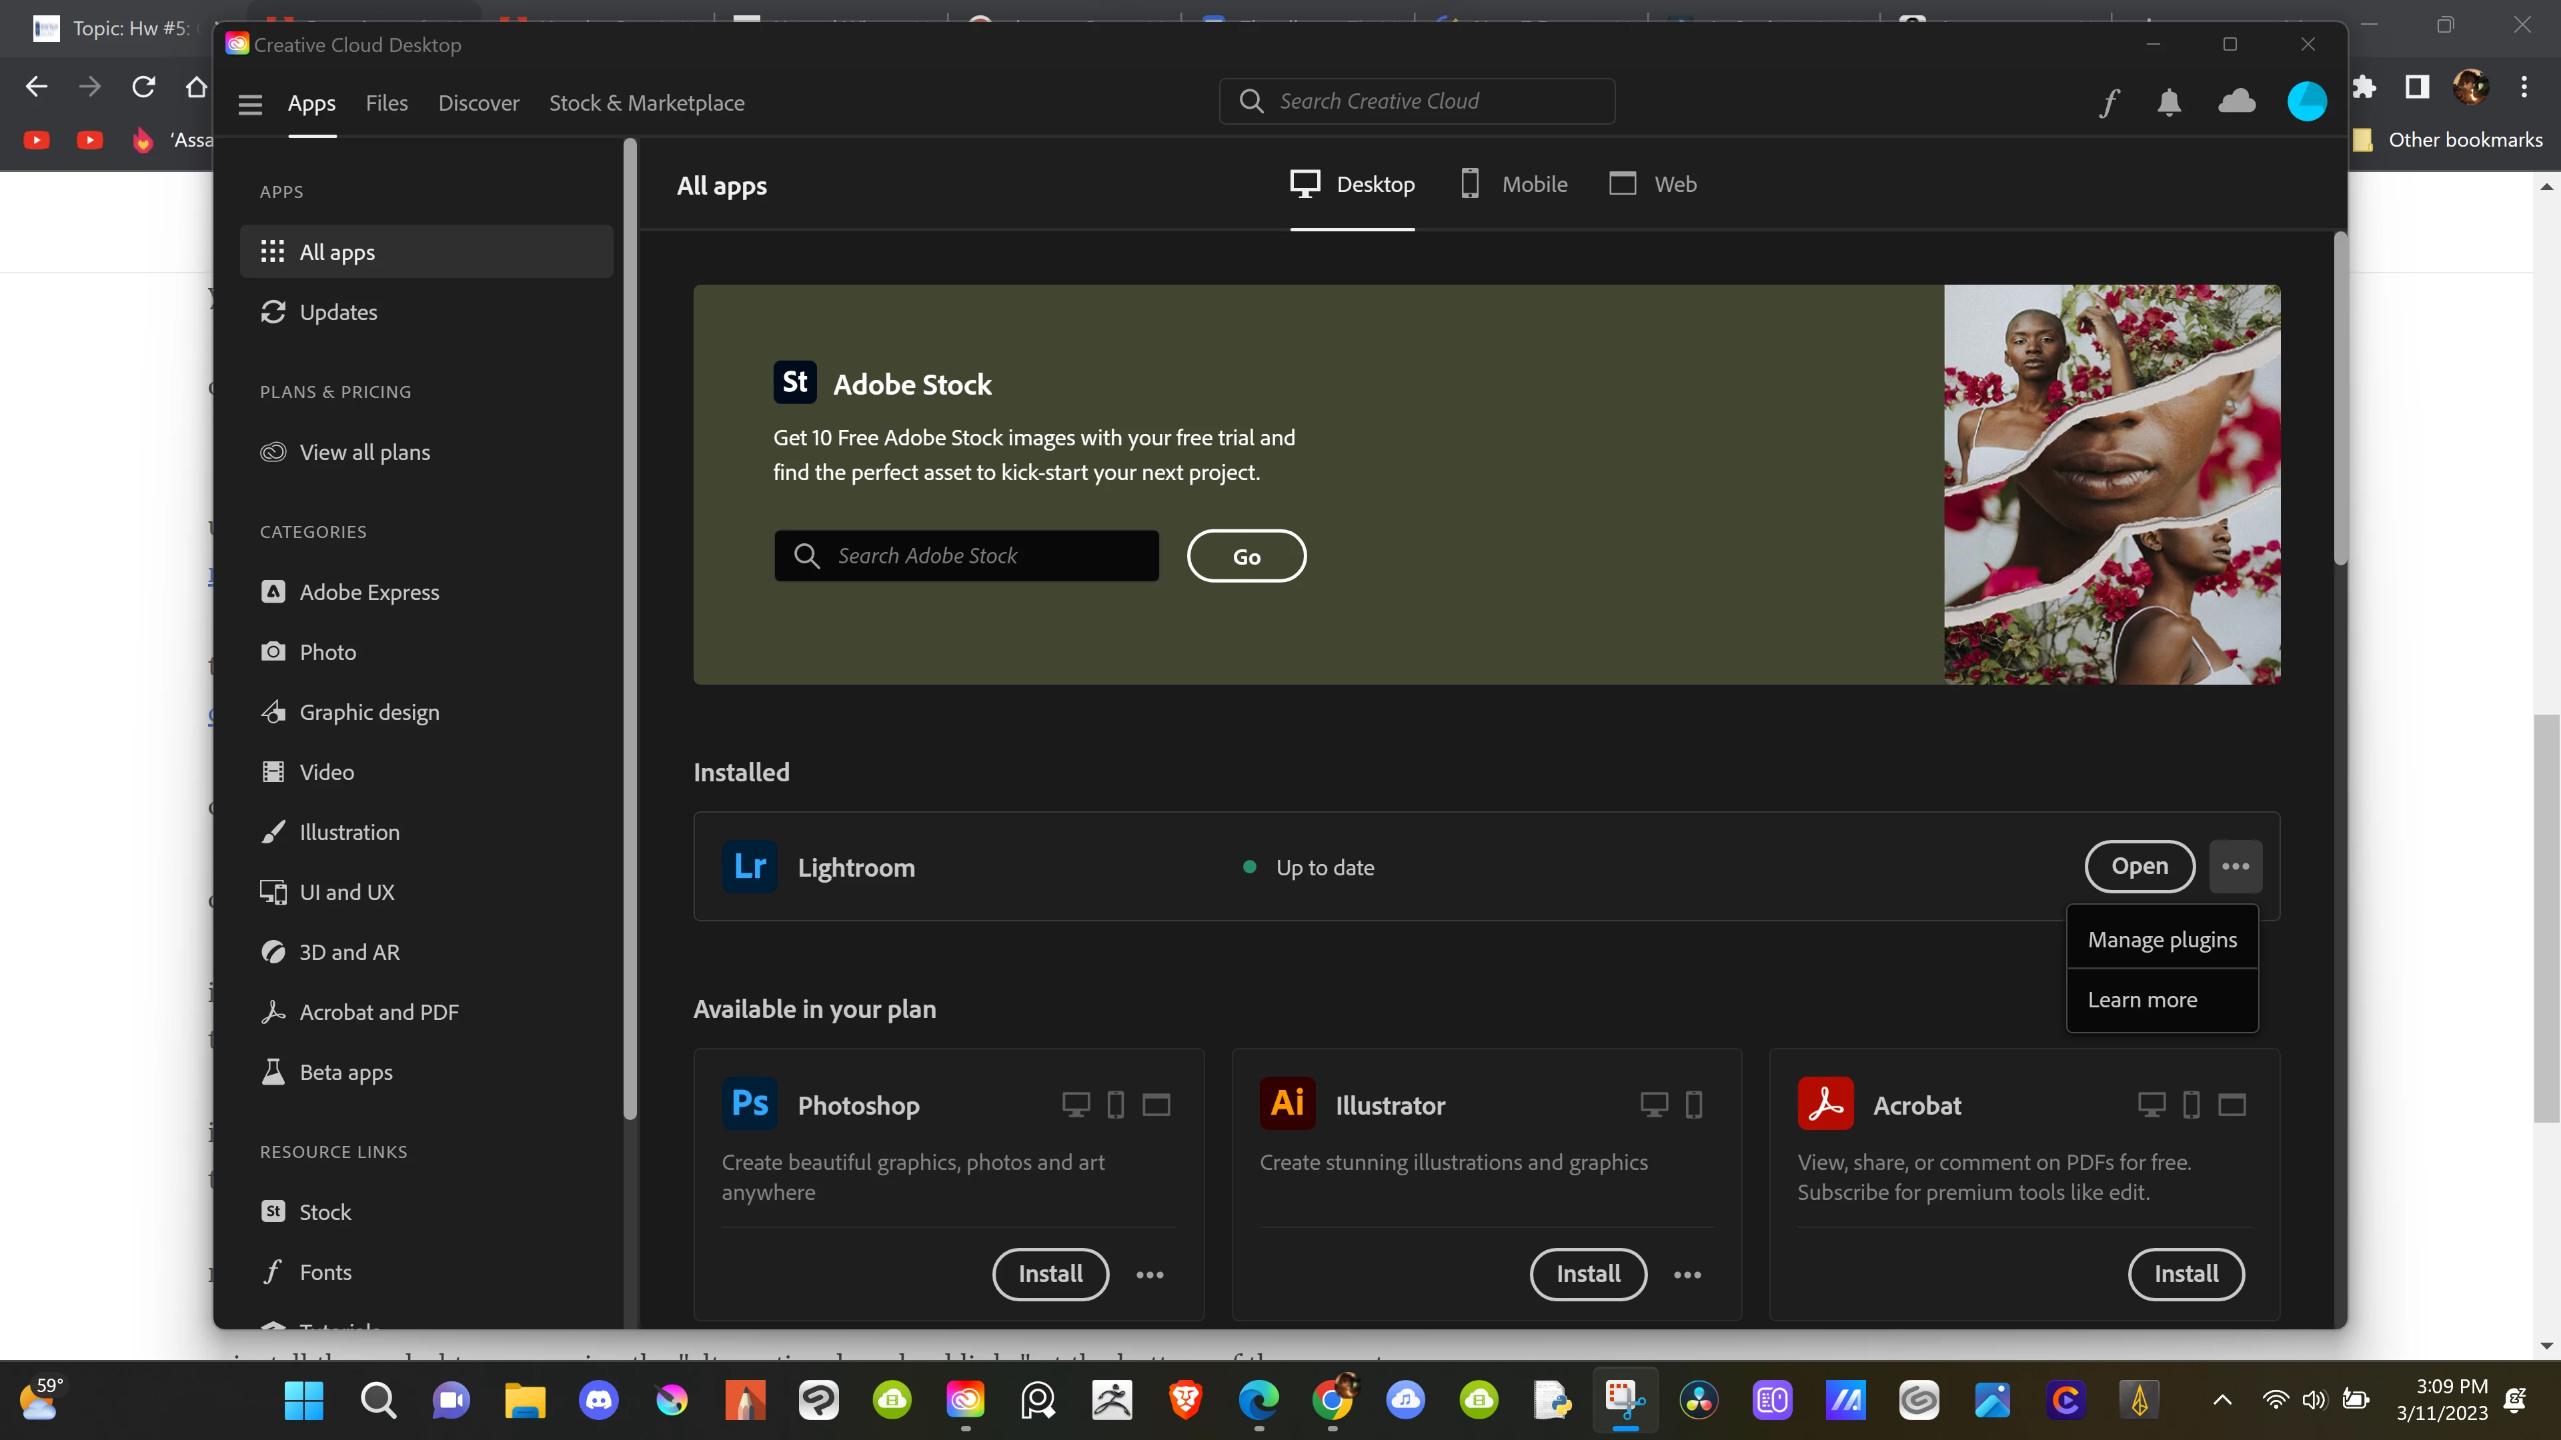This screenshot has width=2561, height=1440.
Task: Close the Lightroom more actions menu
Action: coord(2236,867)
